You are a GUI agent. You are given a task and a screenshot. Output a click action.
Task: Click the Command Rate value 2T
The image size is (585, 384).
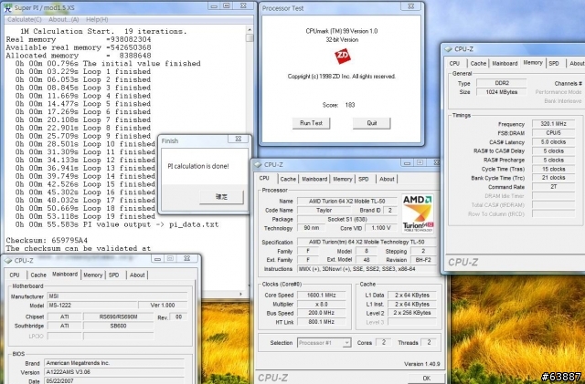click(553, 187)
